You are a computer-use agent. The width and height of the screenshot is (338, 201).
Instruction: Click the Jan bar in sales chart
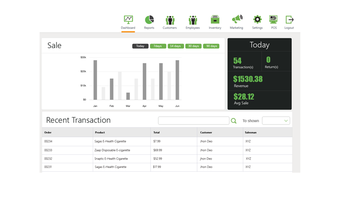click(x=95, y=80)
